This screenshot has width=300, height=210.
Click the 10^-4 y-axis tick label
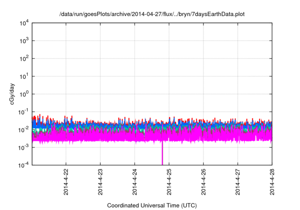[23, 165]
